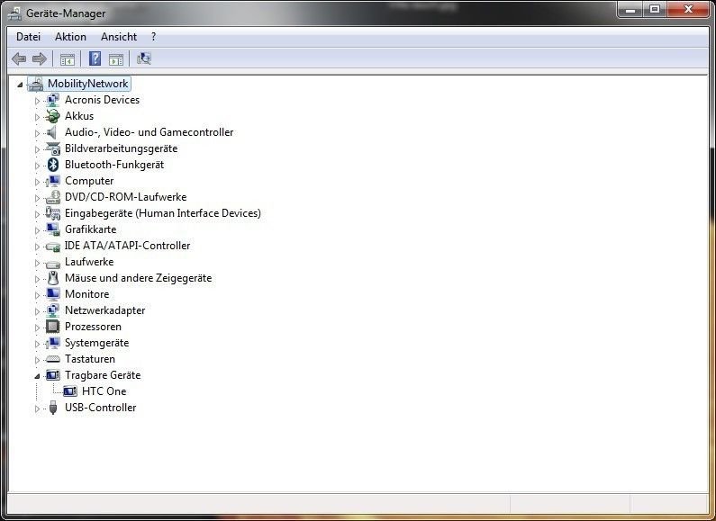Expand the Acronis Devices node
Viewport: 716px width, 521px height.
(38, 101)
